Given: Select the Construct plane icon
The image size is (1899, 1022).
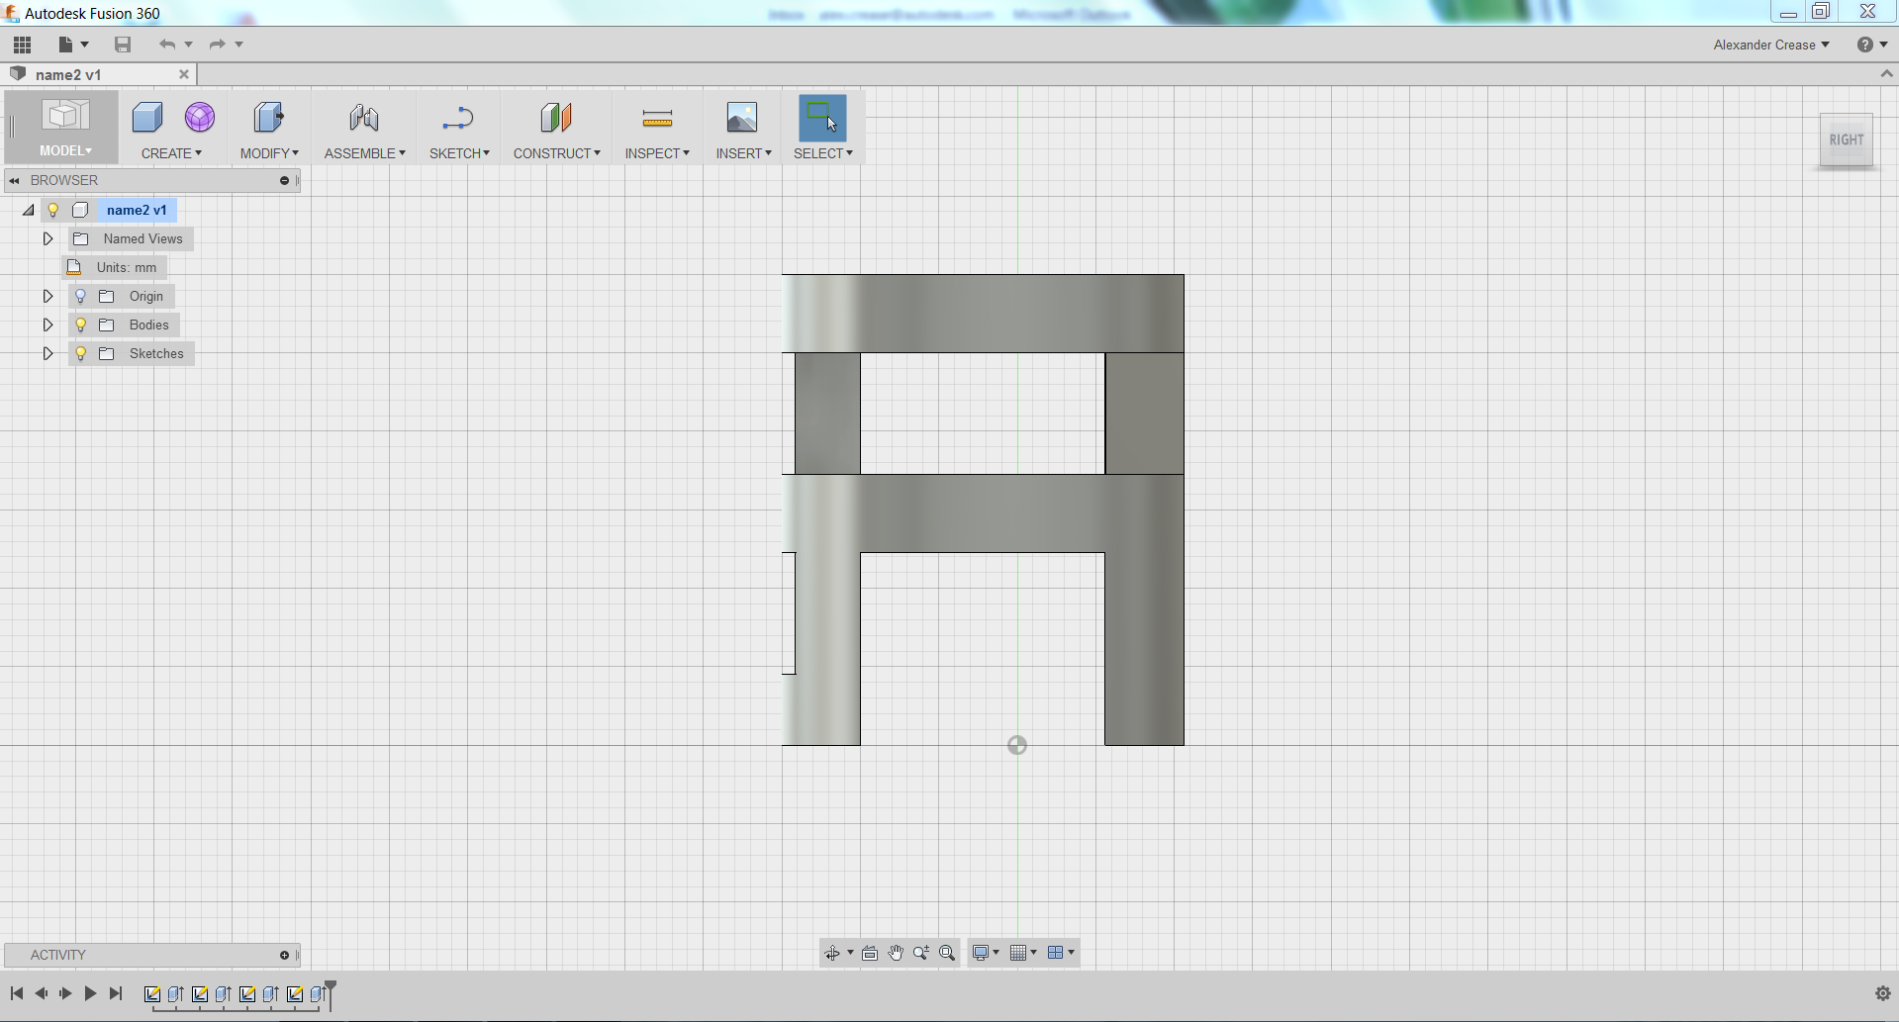Looking at the screenshot, I should coord(556,118).
